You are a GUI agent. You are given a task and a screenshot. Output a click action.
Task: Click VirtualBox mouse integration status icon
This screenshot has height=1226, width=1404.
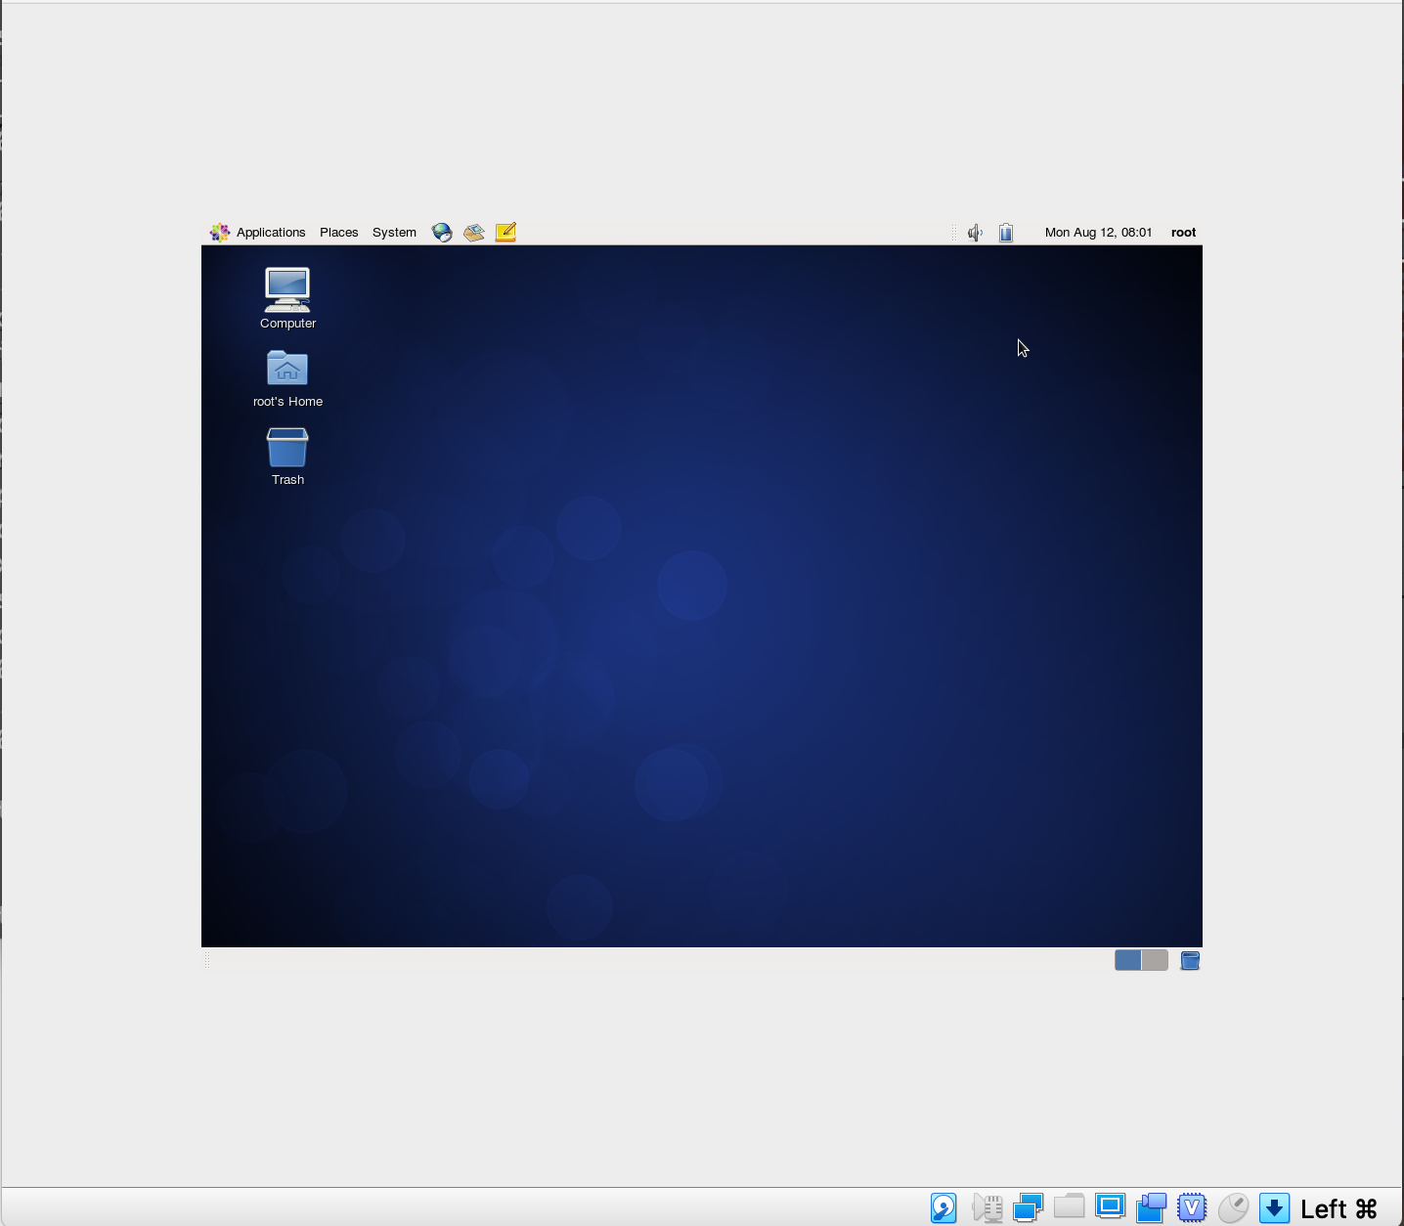(x=1233, y=1208)
